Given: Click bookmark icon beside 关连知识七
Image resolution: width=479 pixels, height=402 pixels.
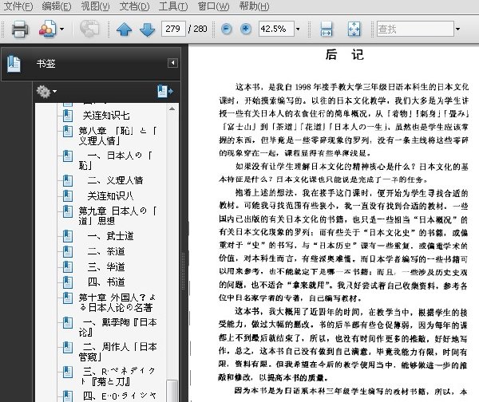Looking at the screenshot, I should point(68,116).
